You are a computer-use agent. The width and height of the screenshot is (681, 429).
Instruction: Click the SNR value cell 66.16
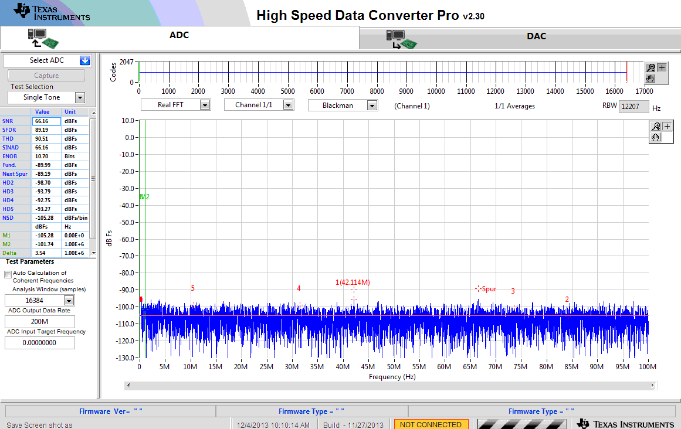point(46,121)
